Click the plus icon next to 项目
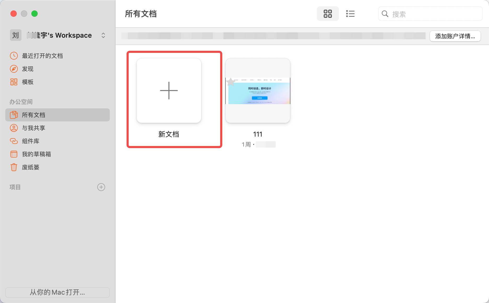Viewport: 489px width, 303px height. [x=101, y=187]
